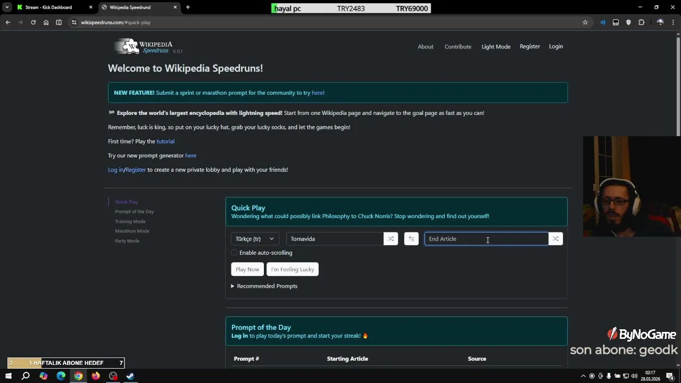Open Chrome's three-dot menu
This screenshot has width=681, height=383.
673,22
